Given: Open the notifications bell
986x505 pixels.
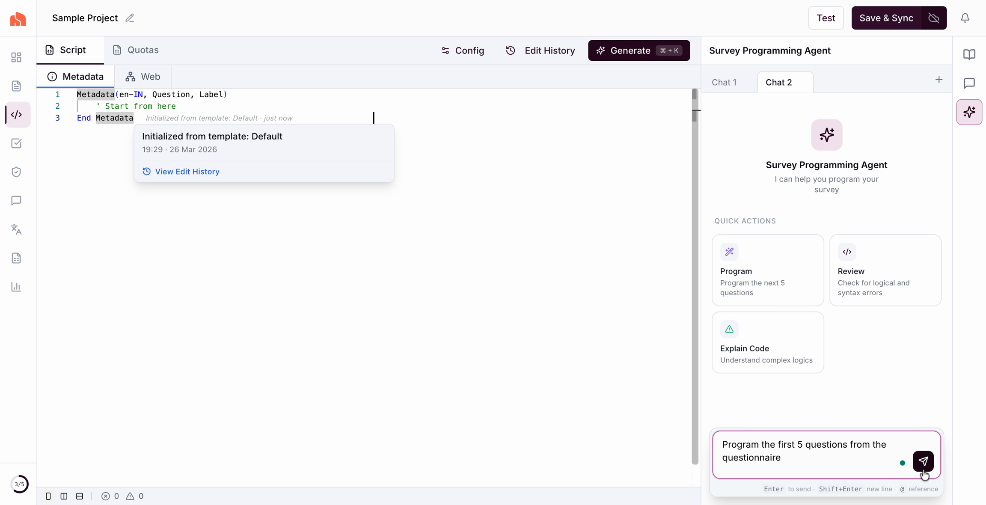Looking at the screenshot, I should [965, 18].
